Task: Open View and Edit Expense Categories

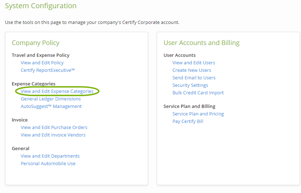Action: (x=57, y=91)
